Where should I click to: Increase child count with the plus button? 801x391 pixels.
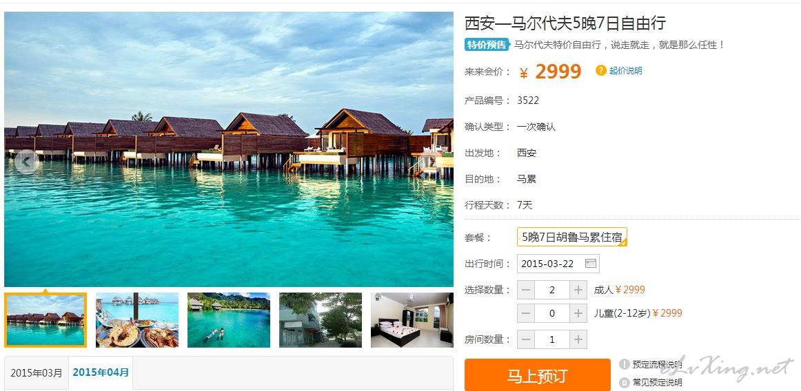(x=578, y=313)
